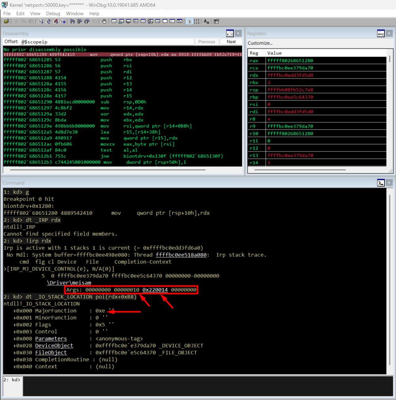
Task: Open Registers window docking menu icon
Action: pos(381,34)
